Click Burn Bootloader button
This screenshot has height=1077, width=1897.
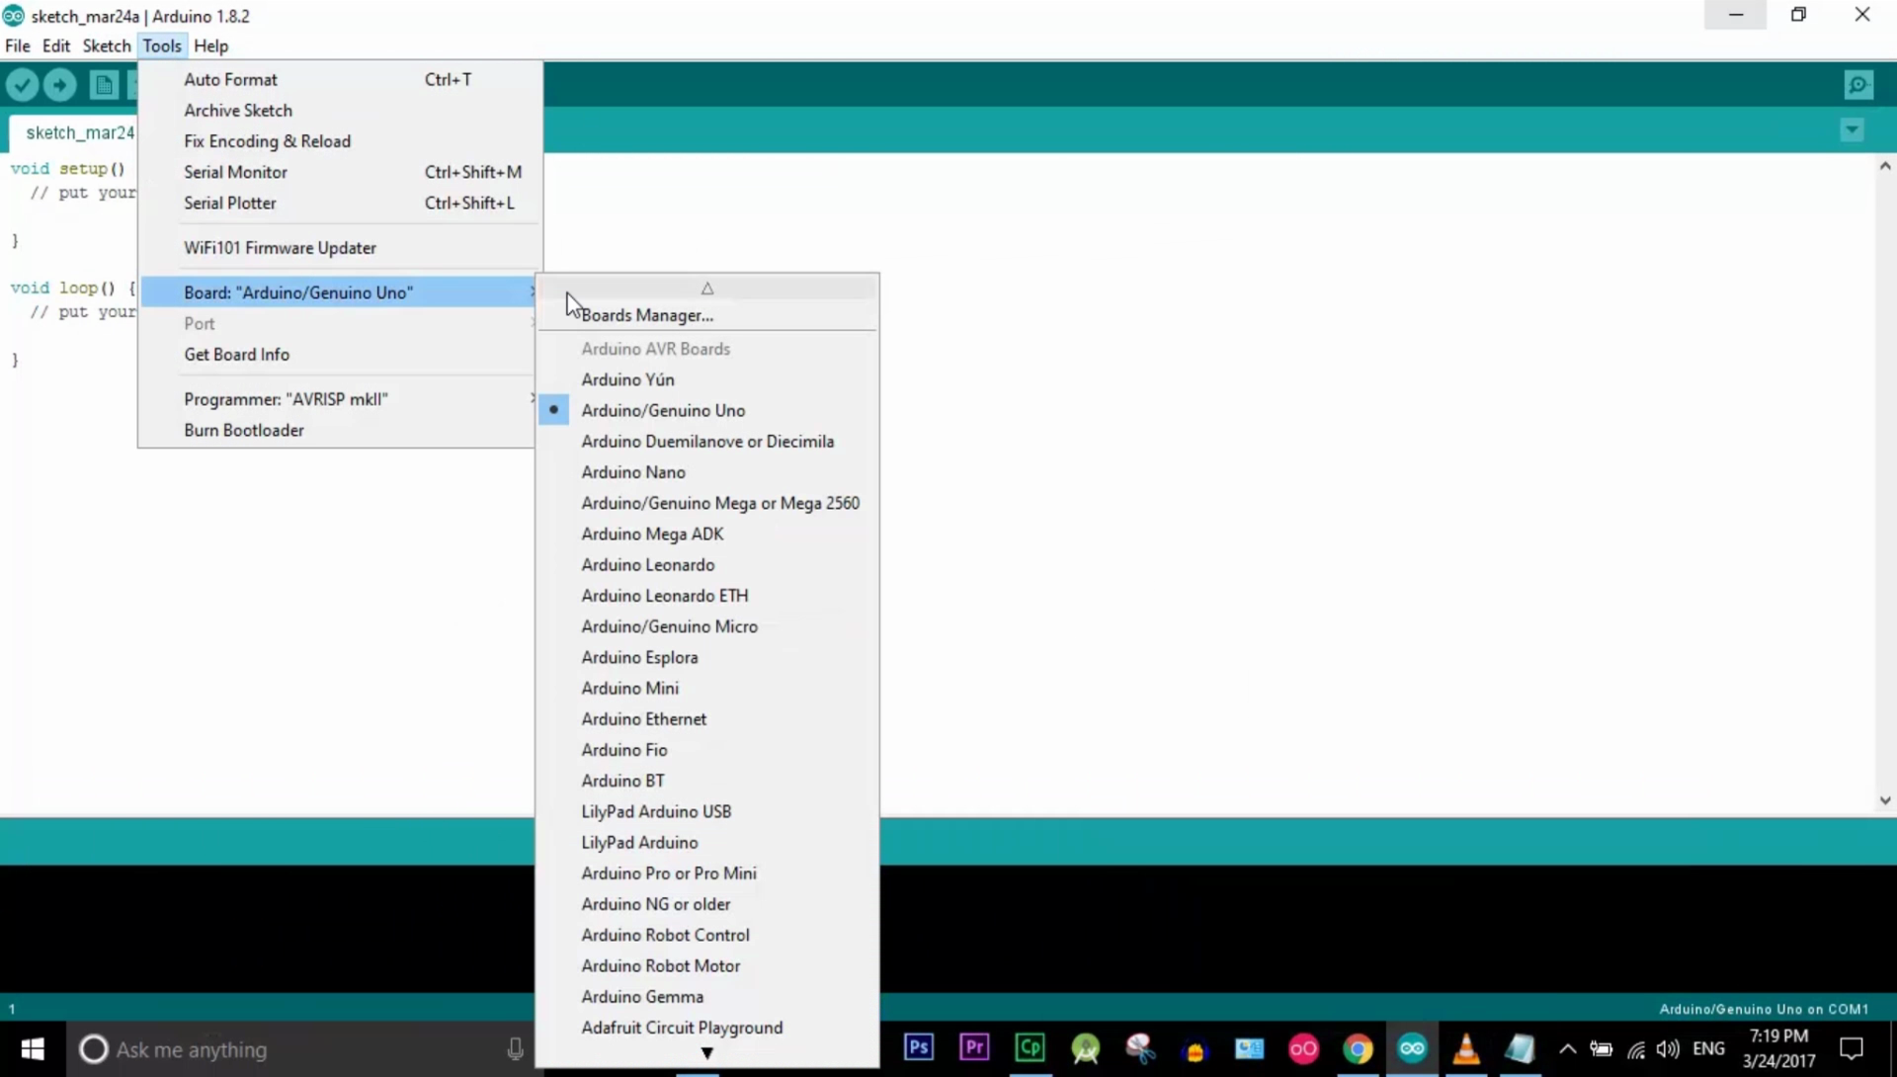point(244,429)
